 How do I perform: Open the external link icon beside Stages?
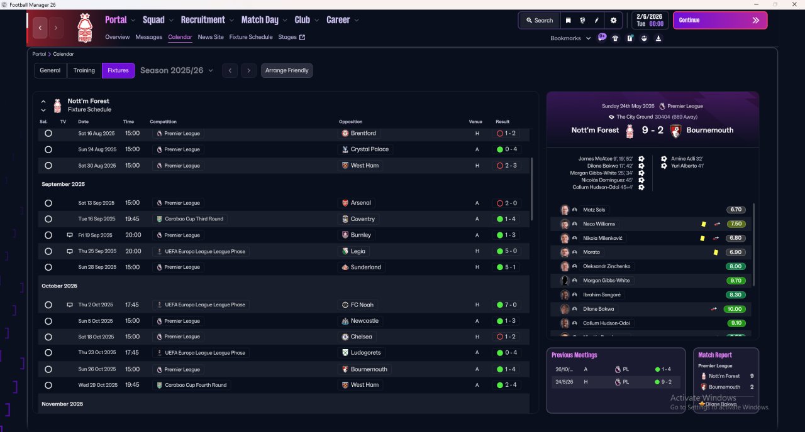[x=302, y=37]
